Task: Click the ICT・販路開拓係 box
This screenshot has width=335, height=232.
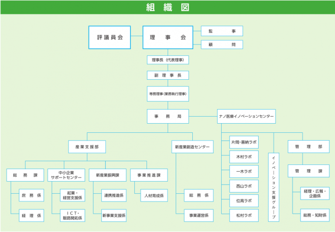Action: point(73,215)
